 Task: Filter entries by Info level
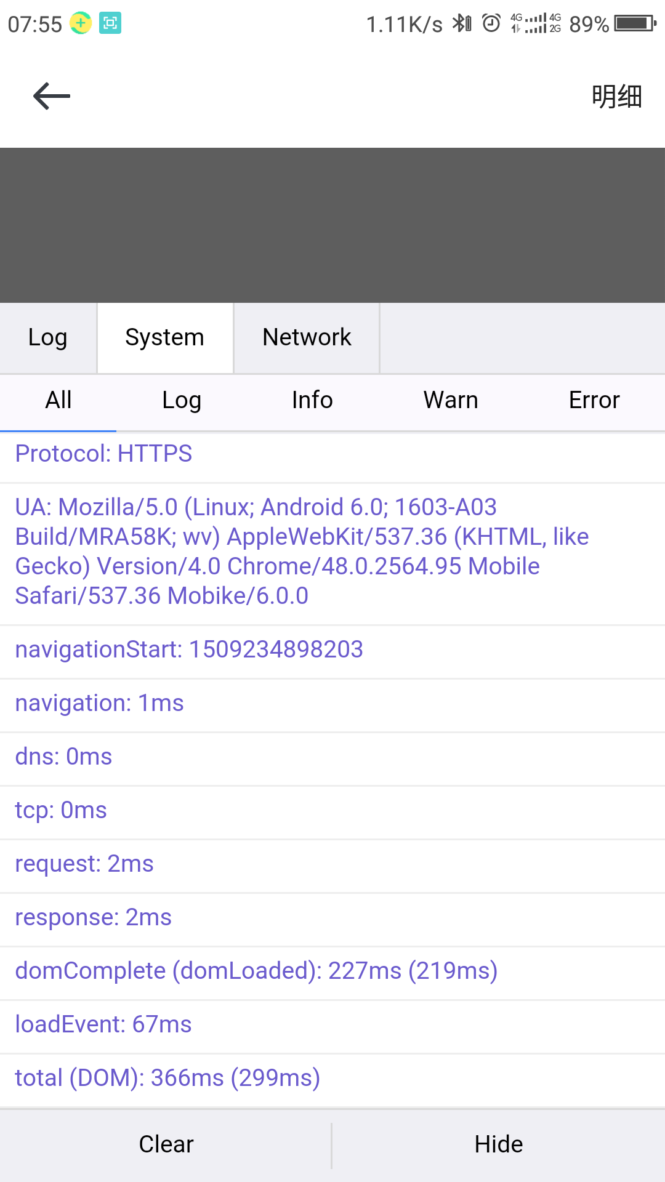coord(312,401)
